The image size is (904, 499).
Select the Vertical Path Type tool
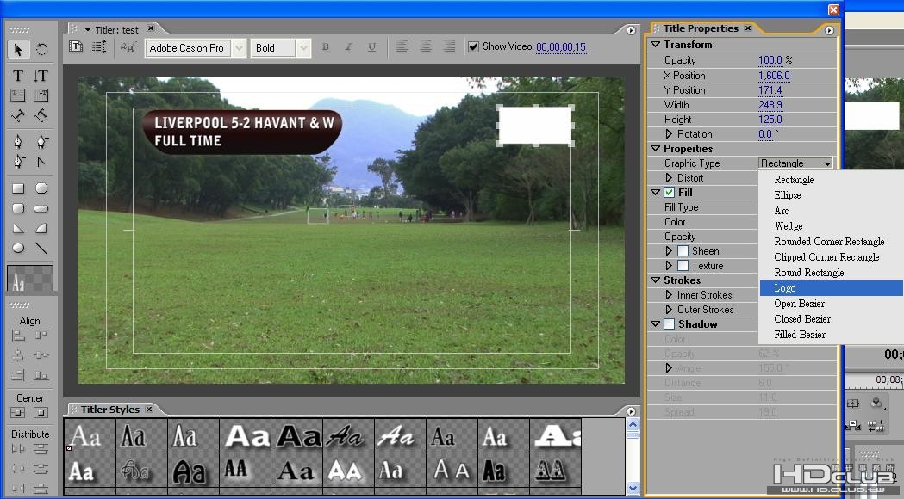coord(41,115)
